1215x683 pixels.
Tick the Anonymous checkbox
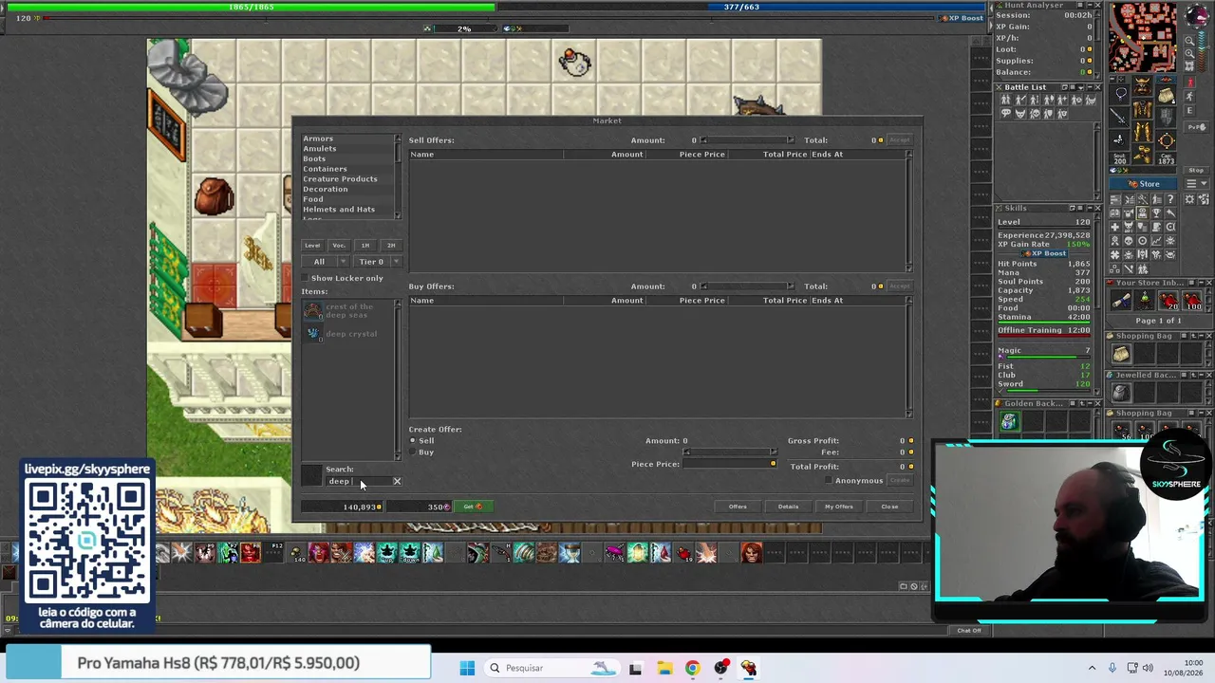(829, 481)
